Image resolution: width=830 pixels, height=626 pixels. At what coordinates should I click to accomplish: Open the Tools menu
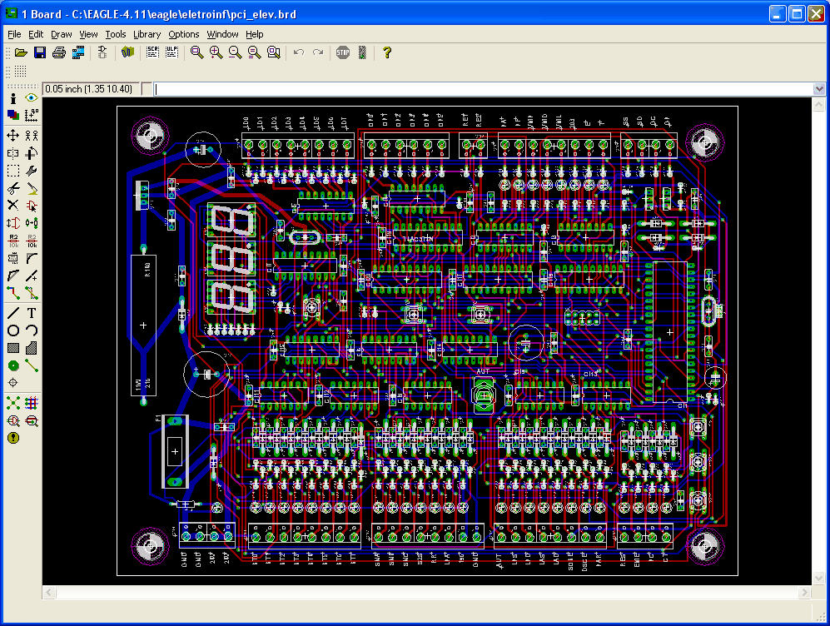click(x=116, y=34)
